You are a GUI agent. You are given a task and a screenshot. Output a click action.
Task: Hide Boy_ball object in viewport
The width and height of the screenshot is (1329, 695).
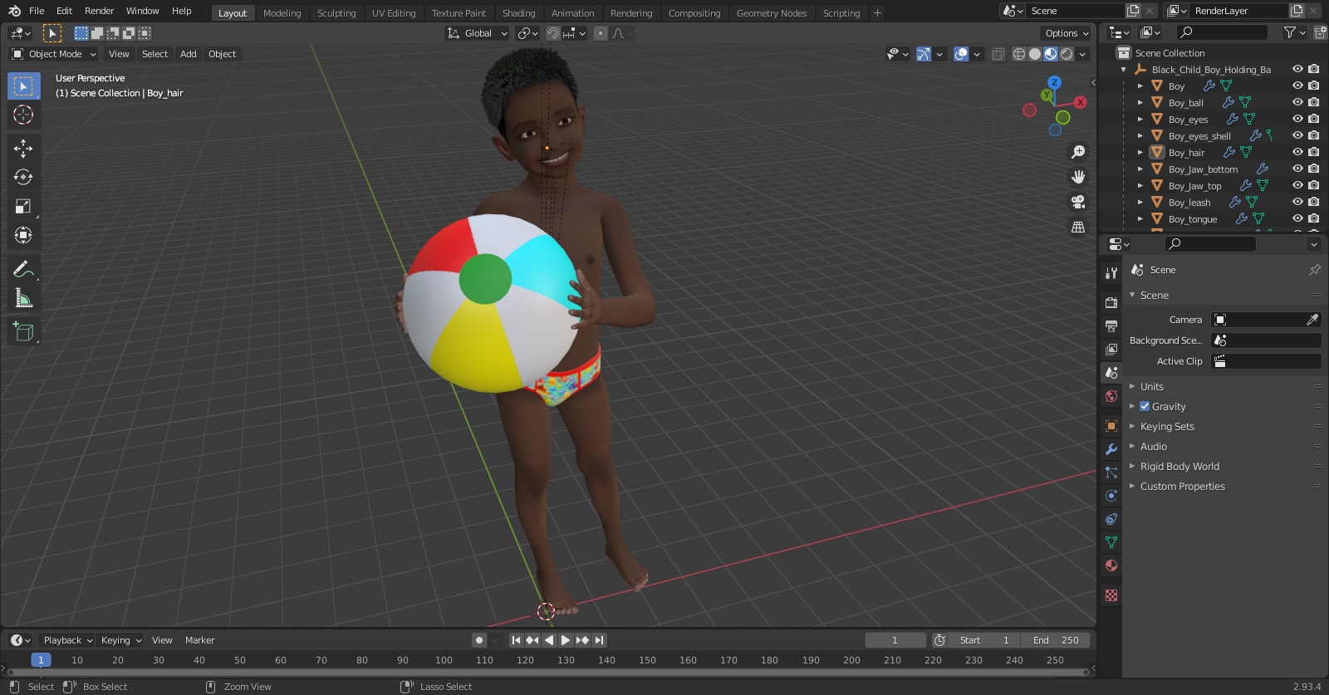pos(1297,103)
